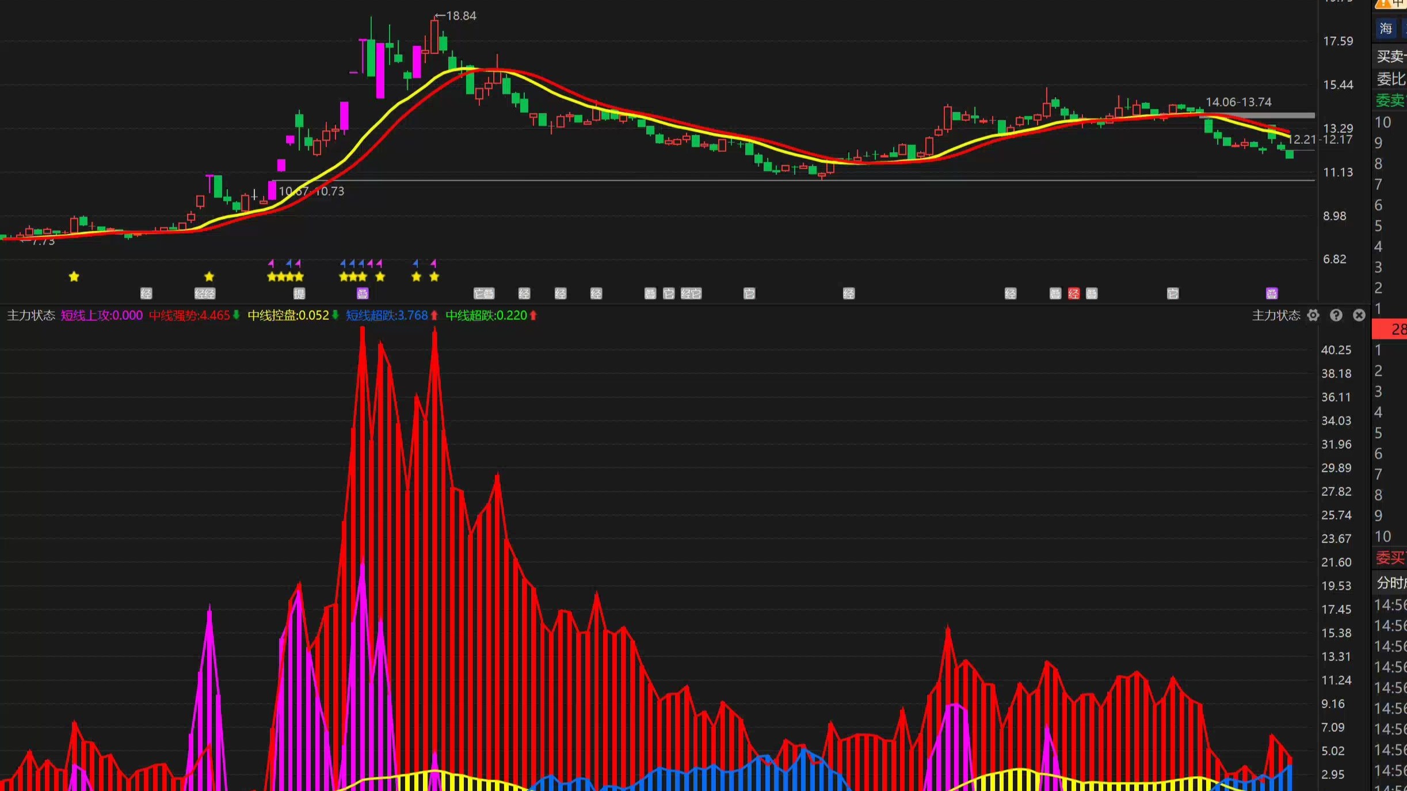This screenshot has height=791, width=1407.
Task: Select the red 中线强势 legend label
Action: [189, 315]
